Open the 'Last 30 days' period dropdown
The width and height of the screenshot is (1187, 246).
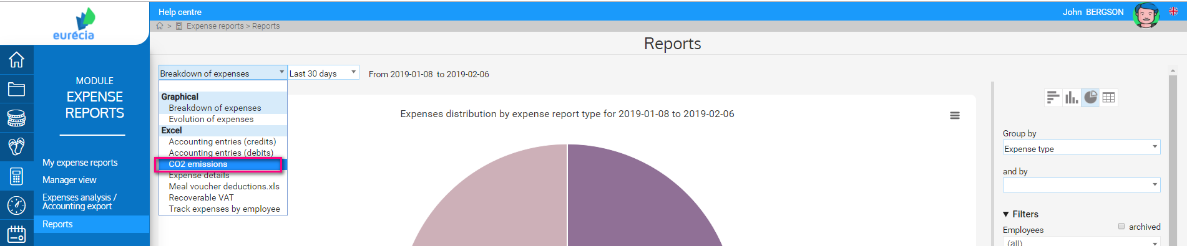[323, 73]
